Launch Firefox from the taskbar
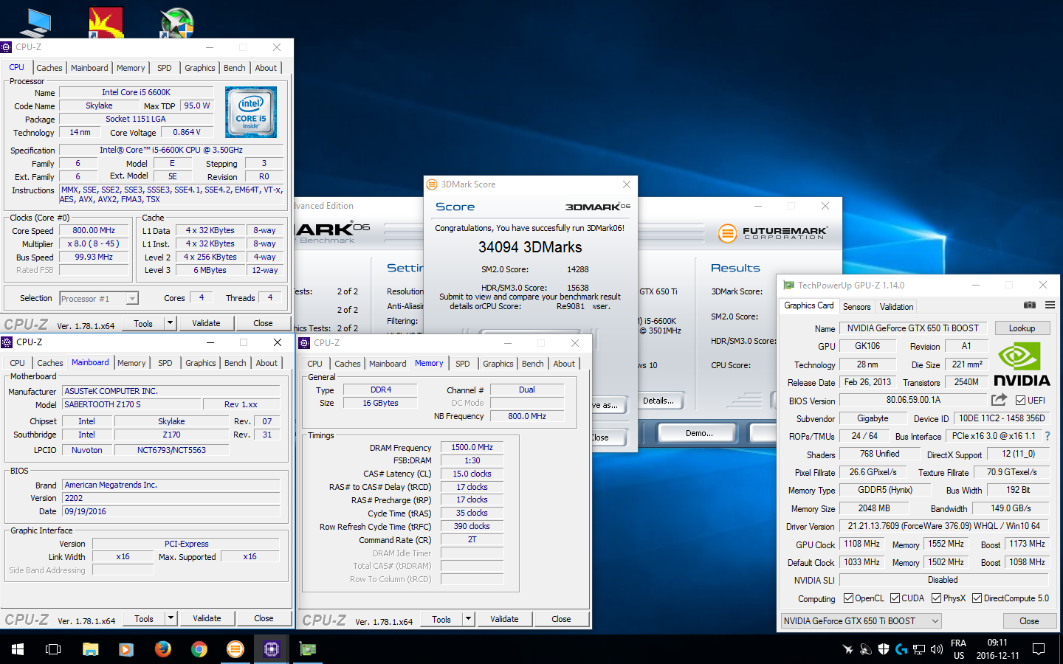Viewport: 1063px width, 664px height. click(162, 649)
